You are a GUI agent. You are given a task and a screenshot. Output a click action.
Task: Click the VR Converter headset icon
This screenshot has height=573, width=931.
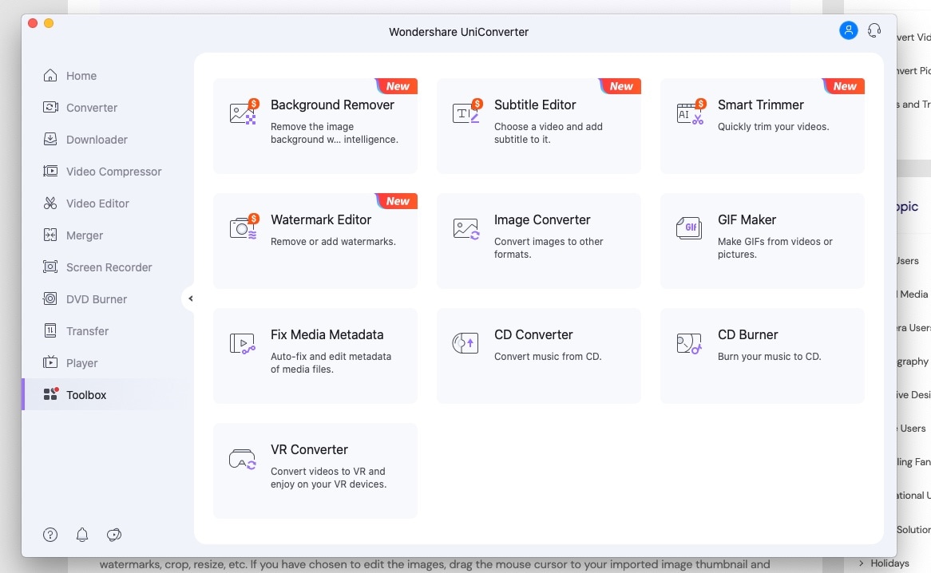pos(242,459)
